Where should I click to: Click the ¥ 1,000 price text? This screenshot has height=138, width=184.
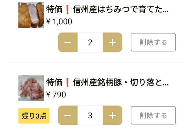[x=59, y=21]
